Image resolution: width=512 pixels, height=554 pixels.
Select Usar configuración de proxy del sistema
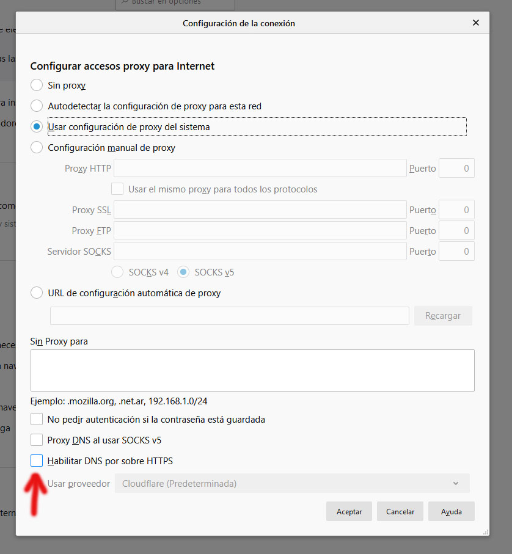click(x=37, y=127)
